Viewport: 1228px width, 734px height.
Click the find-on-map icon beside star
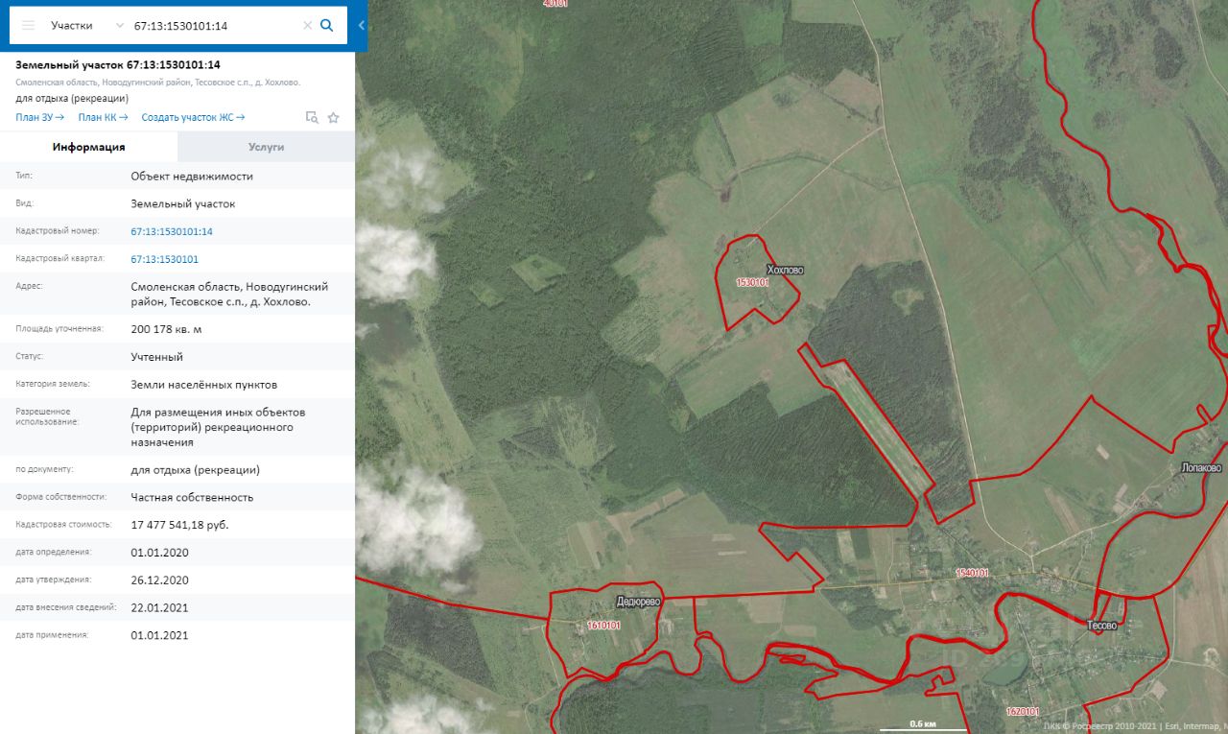(312, 117)
